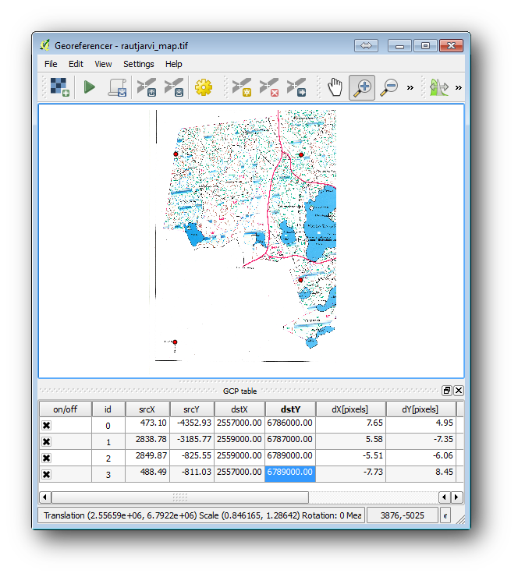Show more tools at the toolbar's far right

point(458,87)
